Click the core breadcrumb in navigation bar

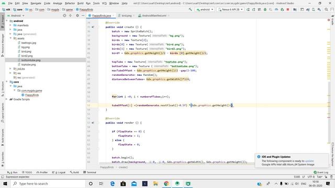tap(18, 9)
